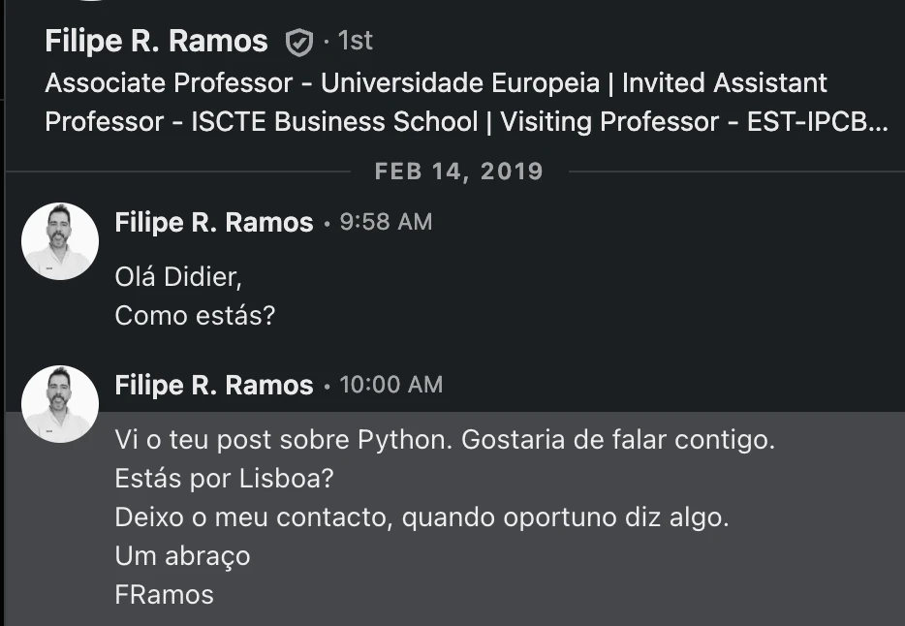The width and height of the screenshot is (905, 626).
Task: Click the "Deixo o meu contacto" message line
Action: (421, 517)
